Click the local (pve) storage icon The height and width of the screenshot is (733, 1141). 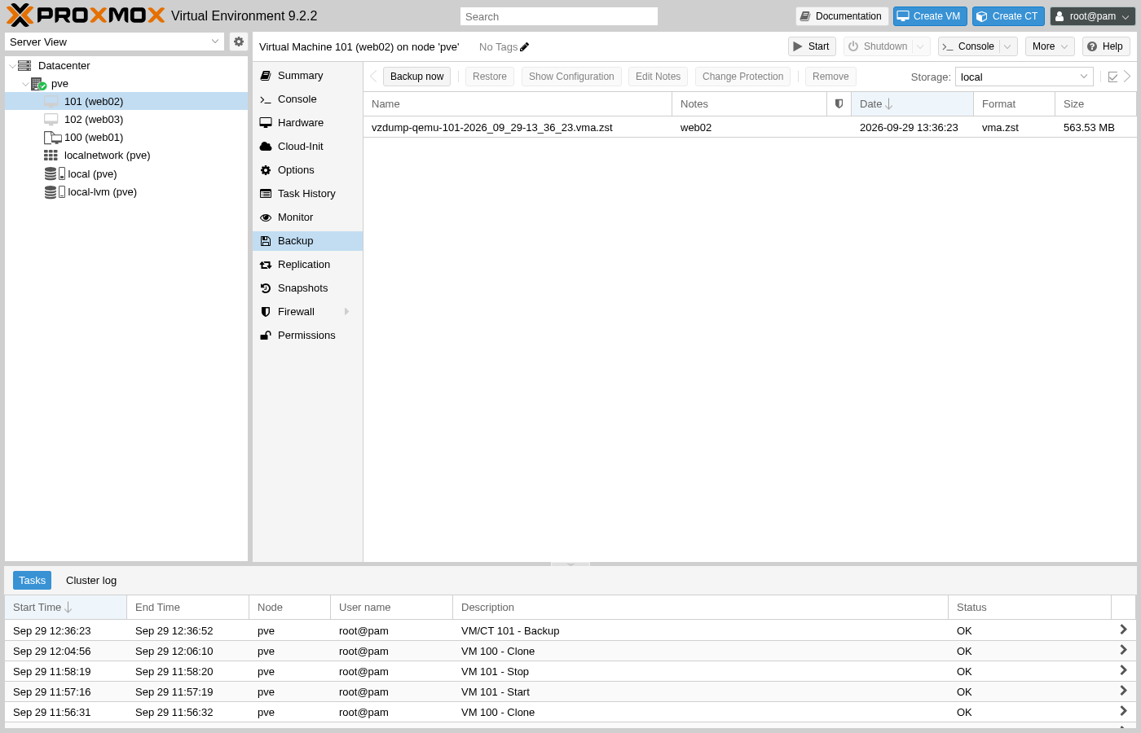(55, 173)
